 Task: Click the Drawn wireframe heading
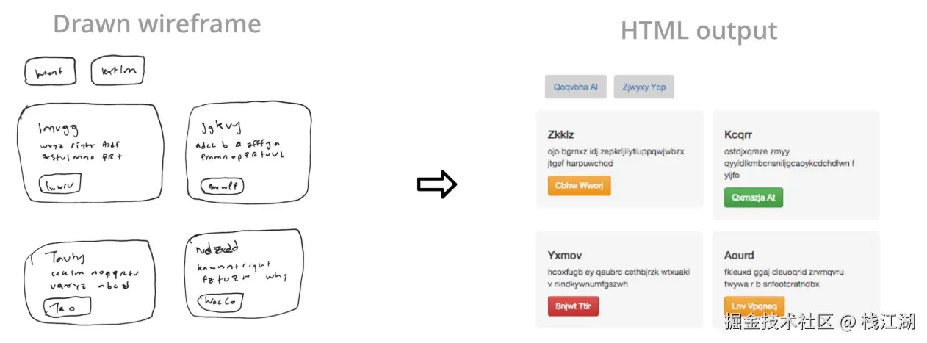pos(156,24)
